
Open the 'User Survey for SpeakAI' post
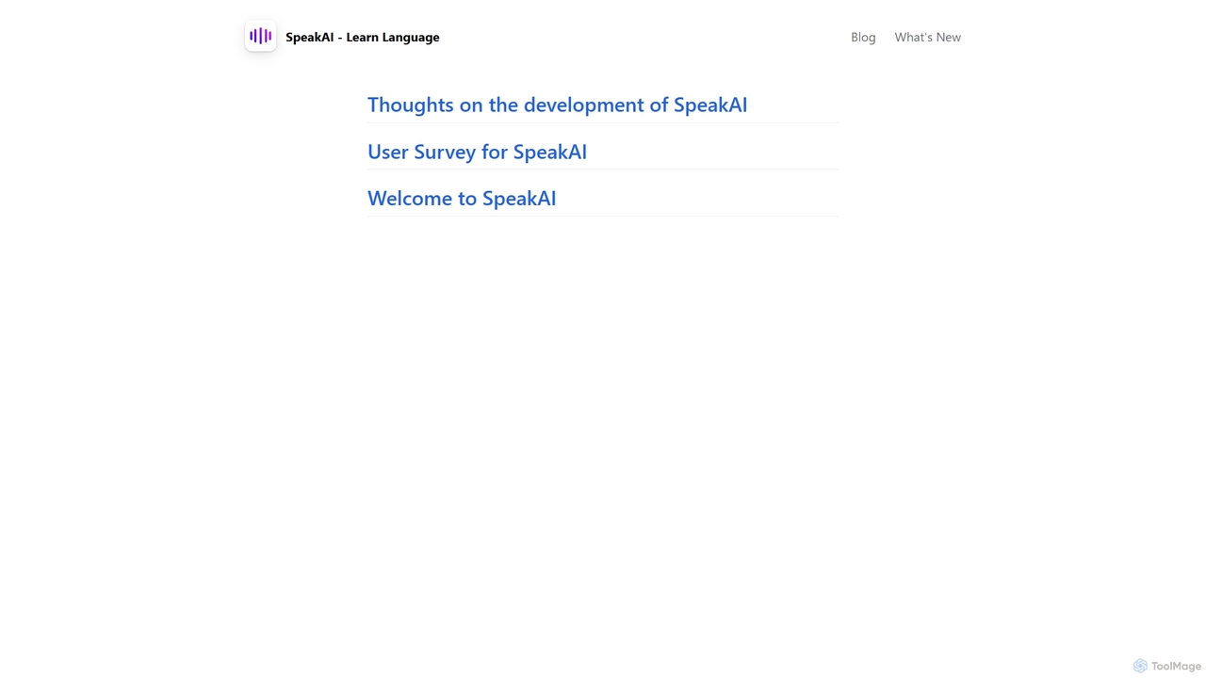click(x=477, y=152)
